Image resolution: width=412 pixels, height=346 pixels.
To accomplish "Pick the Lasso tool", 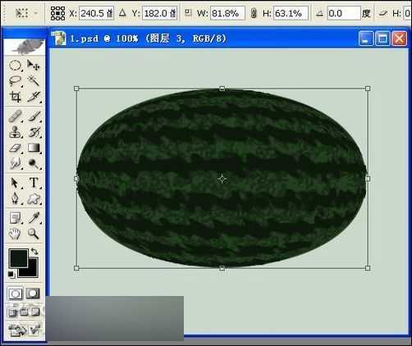I will 15,81.
